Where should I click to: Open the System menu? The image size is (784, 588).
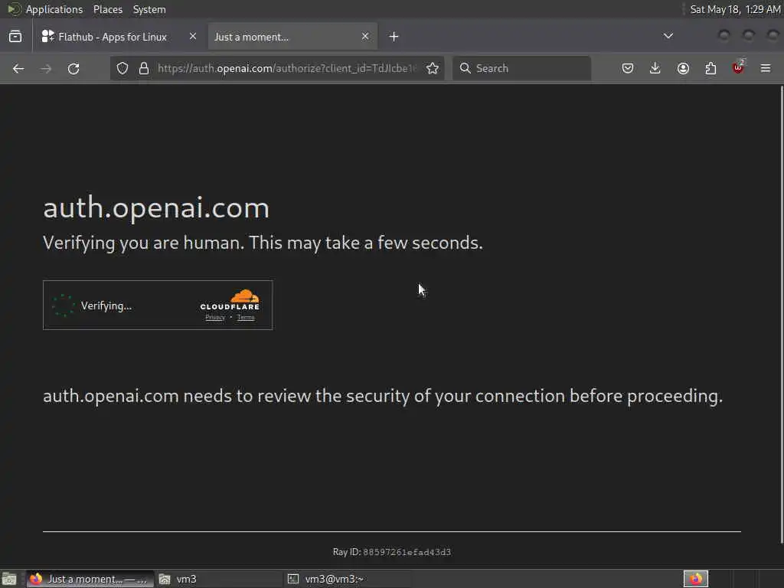149,9
